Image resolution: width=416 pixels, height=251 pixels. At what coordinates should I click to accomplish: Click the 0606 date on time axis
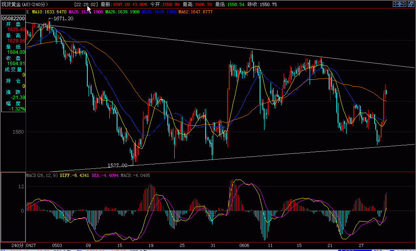tap(244, 245)
